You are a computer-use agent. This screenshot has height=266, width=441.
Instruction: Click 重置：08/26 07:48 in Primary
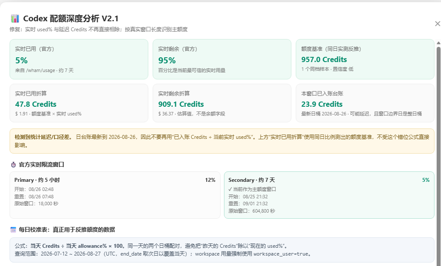tap(34, 197)
